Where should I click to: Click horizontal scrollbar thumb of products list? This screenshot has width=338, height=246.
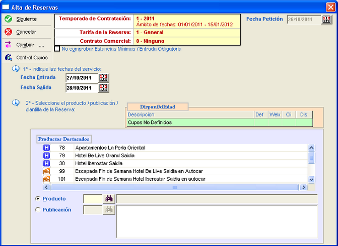(175, 187)
